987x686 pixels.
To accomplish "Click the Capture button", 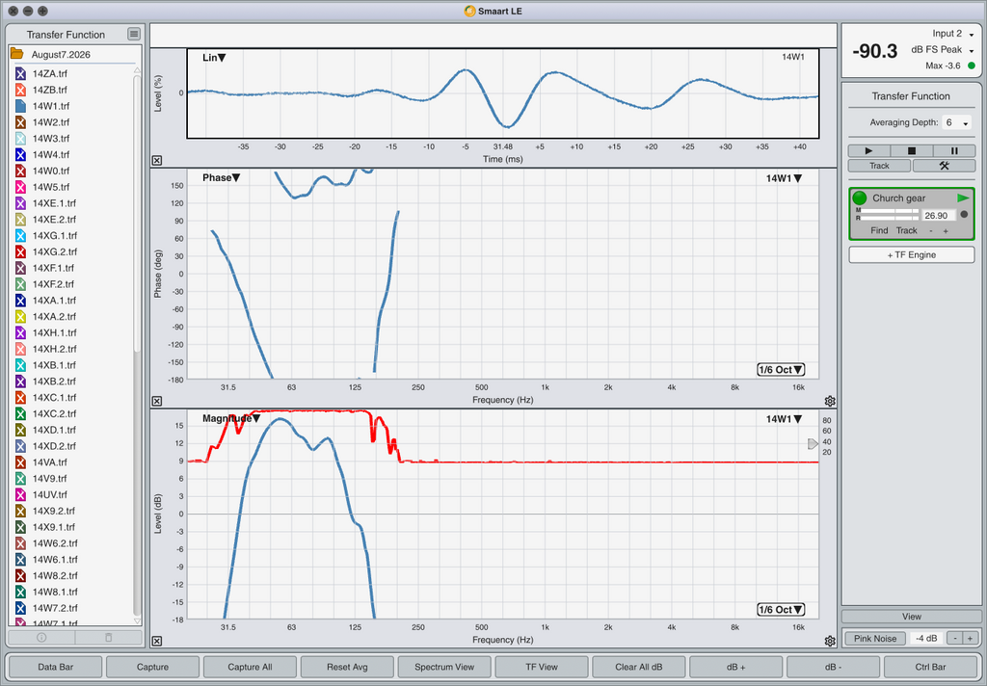I will (152, 667).
